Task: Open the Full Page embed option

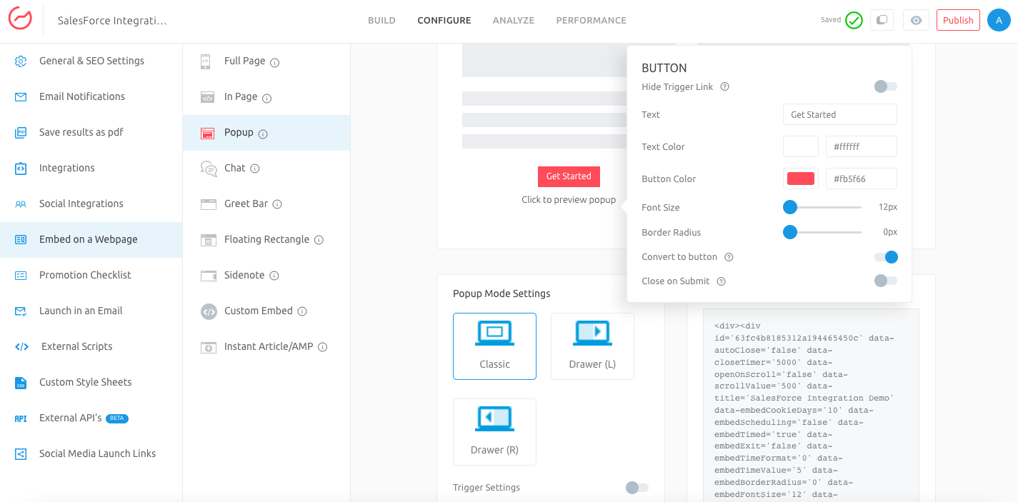Action: click(x=266, y=61)
